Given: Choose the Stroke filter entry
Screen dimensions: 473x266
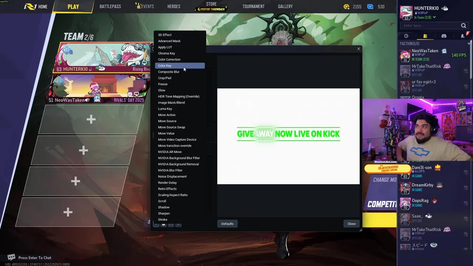Looking at the screenshot, I should click(x=180, y=219).
